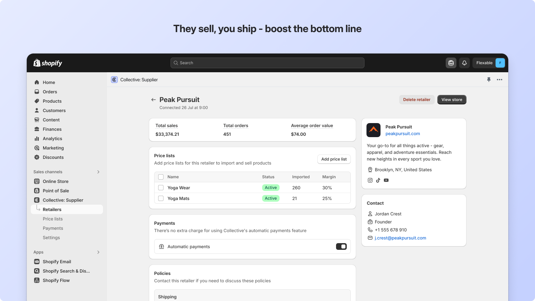
Task: Open the Peak Pursuit TikTok profile
Action: tap(378, 180)
